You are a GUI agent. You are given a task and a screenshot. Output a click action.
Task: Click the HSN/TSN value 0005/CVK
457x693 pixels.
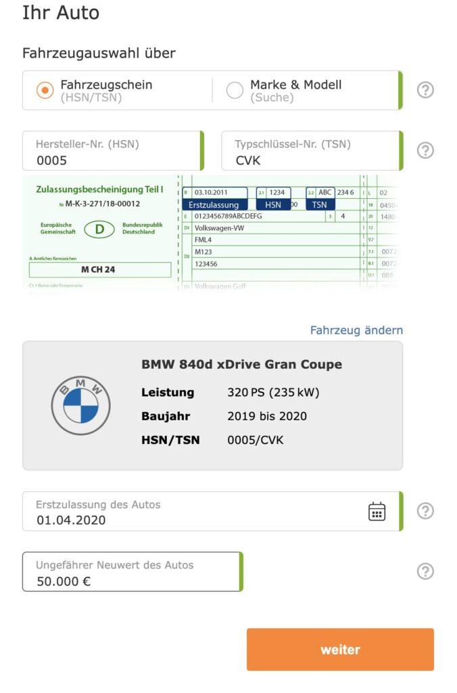[256, 440]
